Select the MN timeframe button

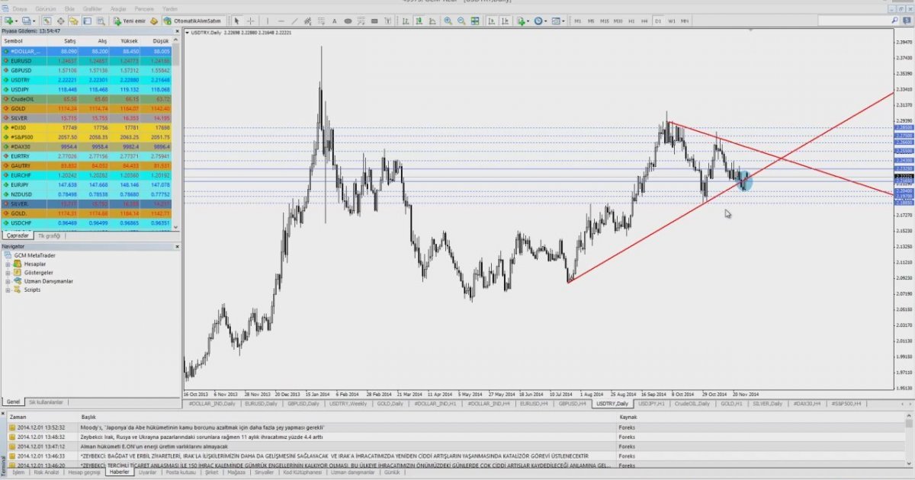tap(685, 21)
